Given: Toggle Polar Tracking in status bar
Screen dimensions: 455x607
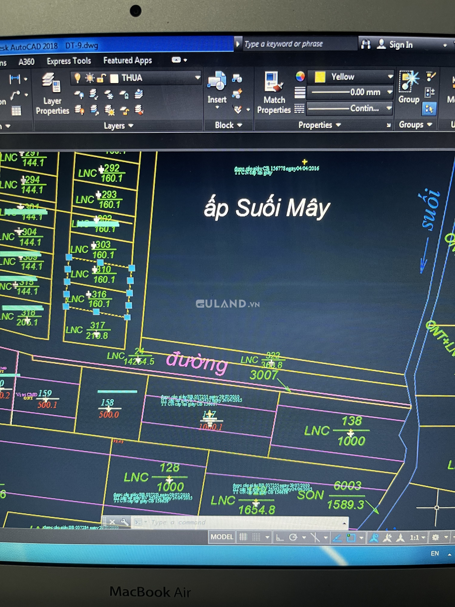Looking at the screenshot, I should [293, 537].
